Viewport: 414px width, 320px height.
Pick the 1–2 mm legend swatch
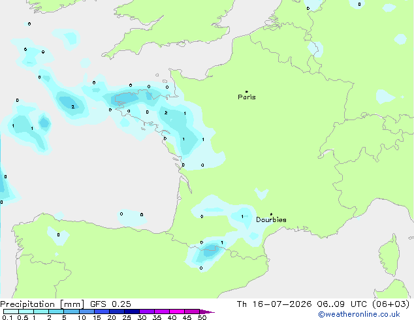[x=41, y=312]
